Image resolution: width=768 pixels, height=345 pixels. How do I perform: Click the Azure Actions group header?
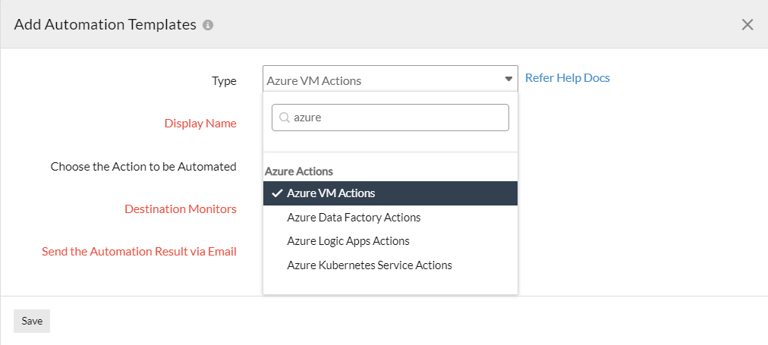[x=299, y=171]
